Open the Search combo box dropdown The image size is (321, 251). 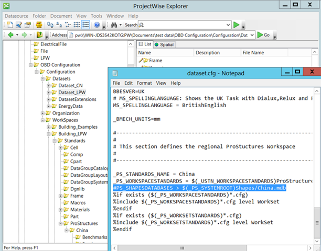(228, 25)
